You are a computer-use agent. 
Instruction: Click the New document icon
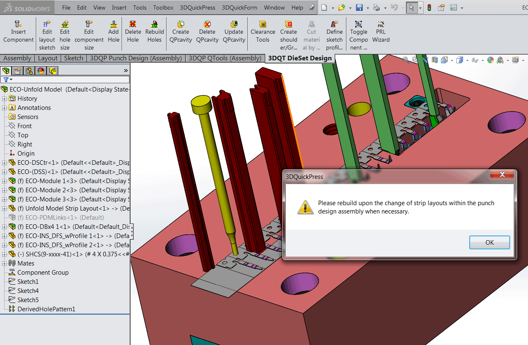[x=324, y=7]
